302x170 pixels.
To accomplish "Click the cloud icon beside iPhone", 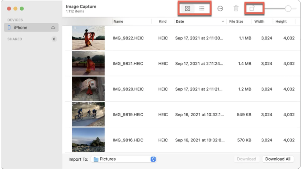I will (x=53, y=28).
